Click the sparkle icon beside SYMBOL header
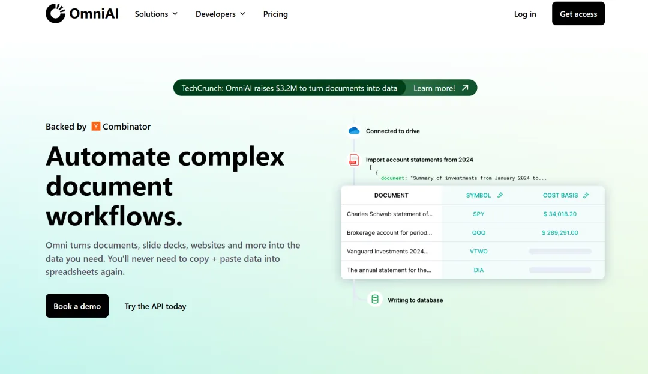 coord(500,195)
